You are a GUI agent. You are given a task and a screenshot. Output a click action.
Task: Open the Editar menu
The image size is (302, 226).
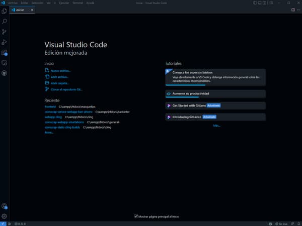coord(25,3)
